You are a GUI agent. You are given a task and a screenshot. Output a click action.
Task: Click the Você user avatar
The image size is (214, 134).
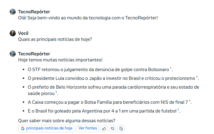pos(13,33)
